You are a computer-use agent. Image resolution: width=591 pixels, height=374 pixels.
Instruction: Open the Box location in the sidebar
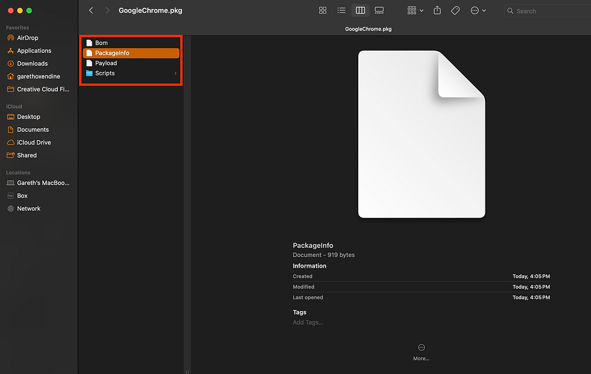22,195
